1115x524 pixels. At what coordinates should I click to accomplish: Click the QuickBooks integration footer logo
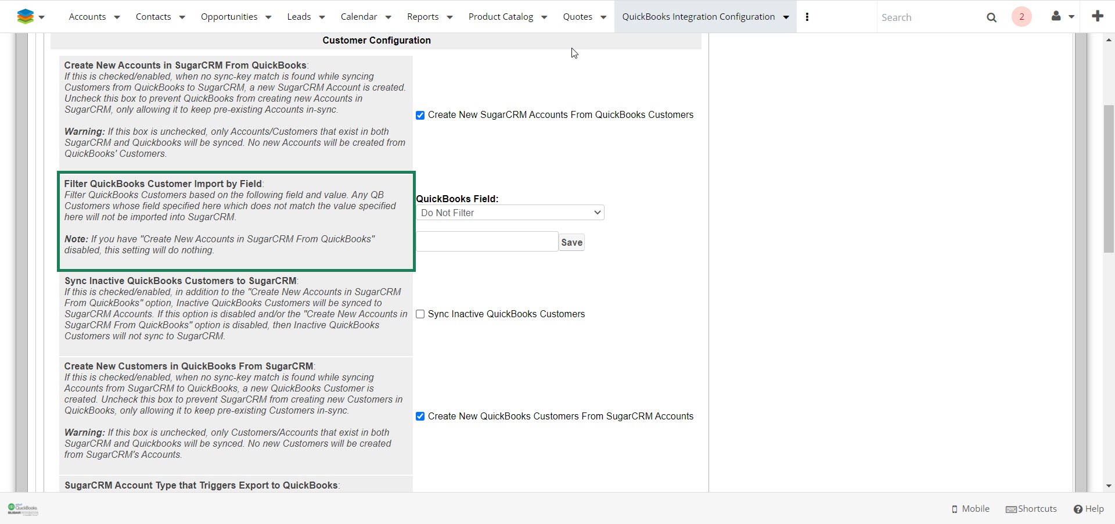23,509
